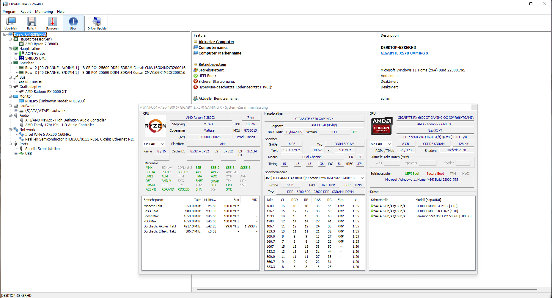Viewport: 552px width, 298px height.
Task: Click the RYZEN logo in the CPU section
Action: tap(155, 126)
